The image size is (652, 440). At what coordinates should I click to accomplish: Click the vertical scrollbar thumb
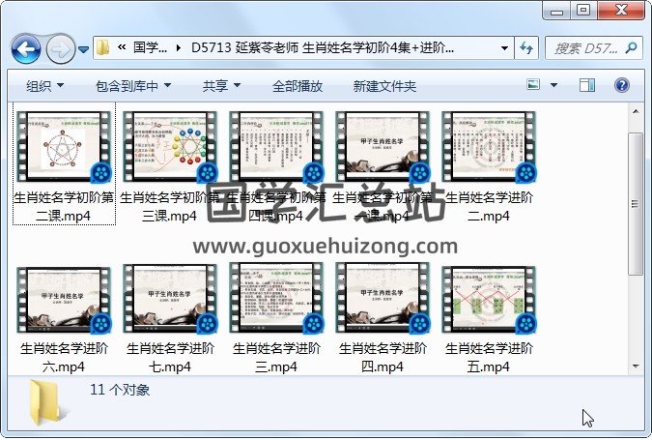pos(636,203)
